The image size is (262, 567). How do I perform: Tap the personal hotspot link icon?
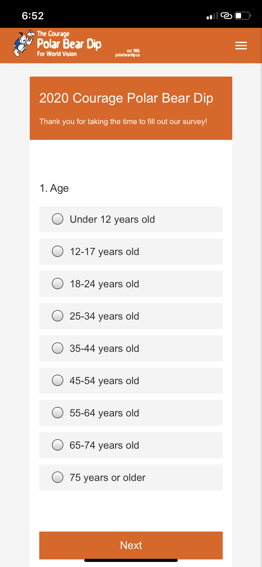(227, 16)
